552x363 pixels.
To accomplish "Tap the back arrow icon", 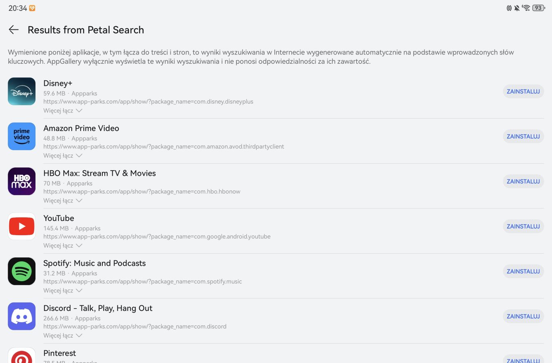I will coord(14,30).
